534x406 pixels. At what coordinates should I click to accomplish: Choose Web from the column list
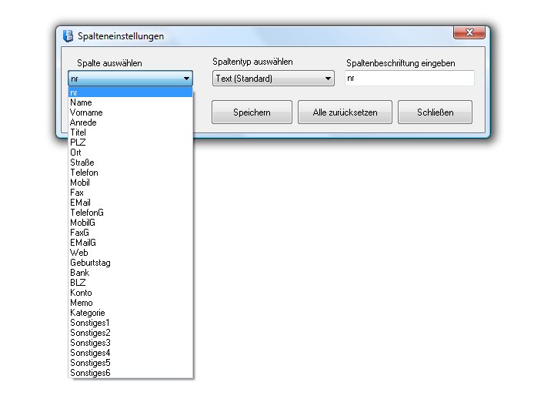(78, 253)
